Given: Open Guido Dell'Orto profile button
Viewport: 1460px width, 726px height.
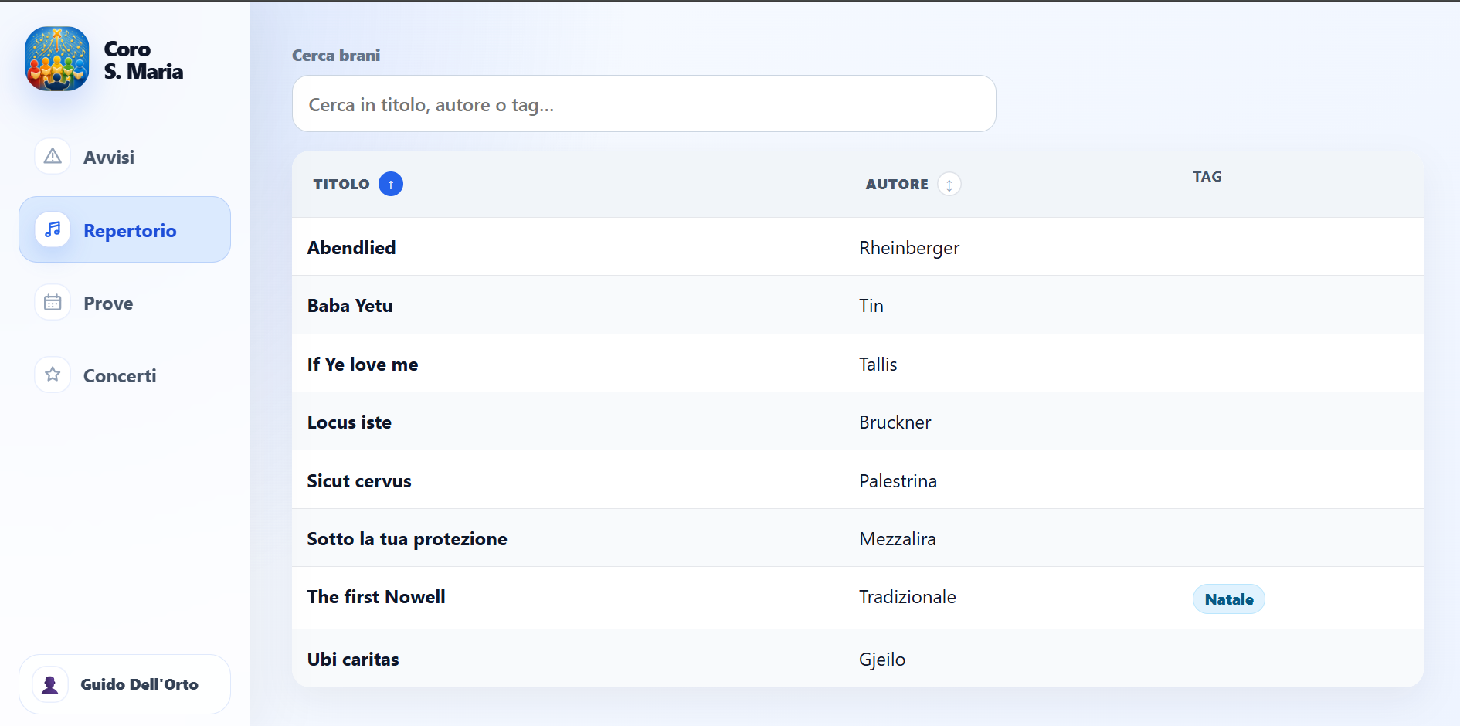Looking at the screenshot, I should pos(124,684).
